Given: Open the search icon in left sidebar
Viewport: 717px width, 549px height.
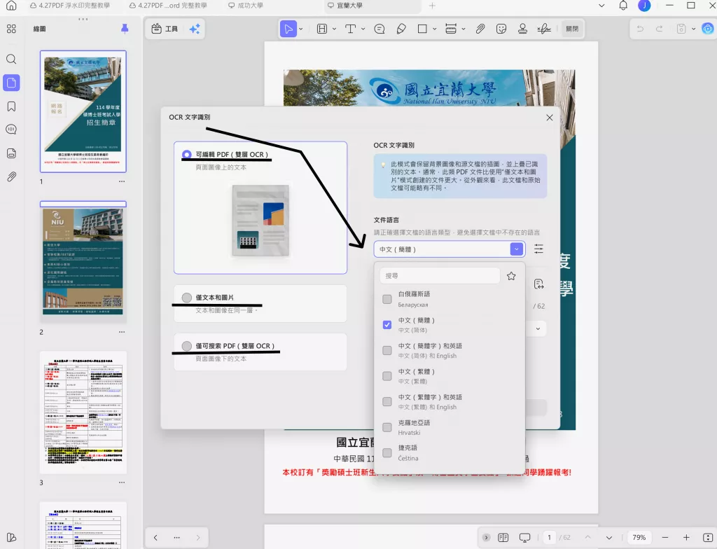Looking at the screenshot, I should [x=11, y=59].
